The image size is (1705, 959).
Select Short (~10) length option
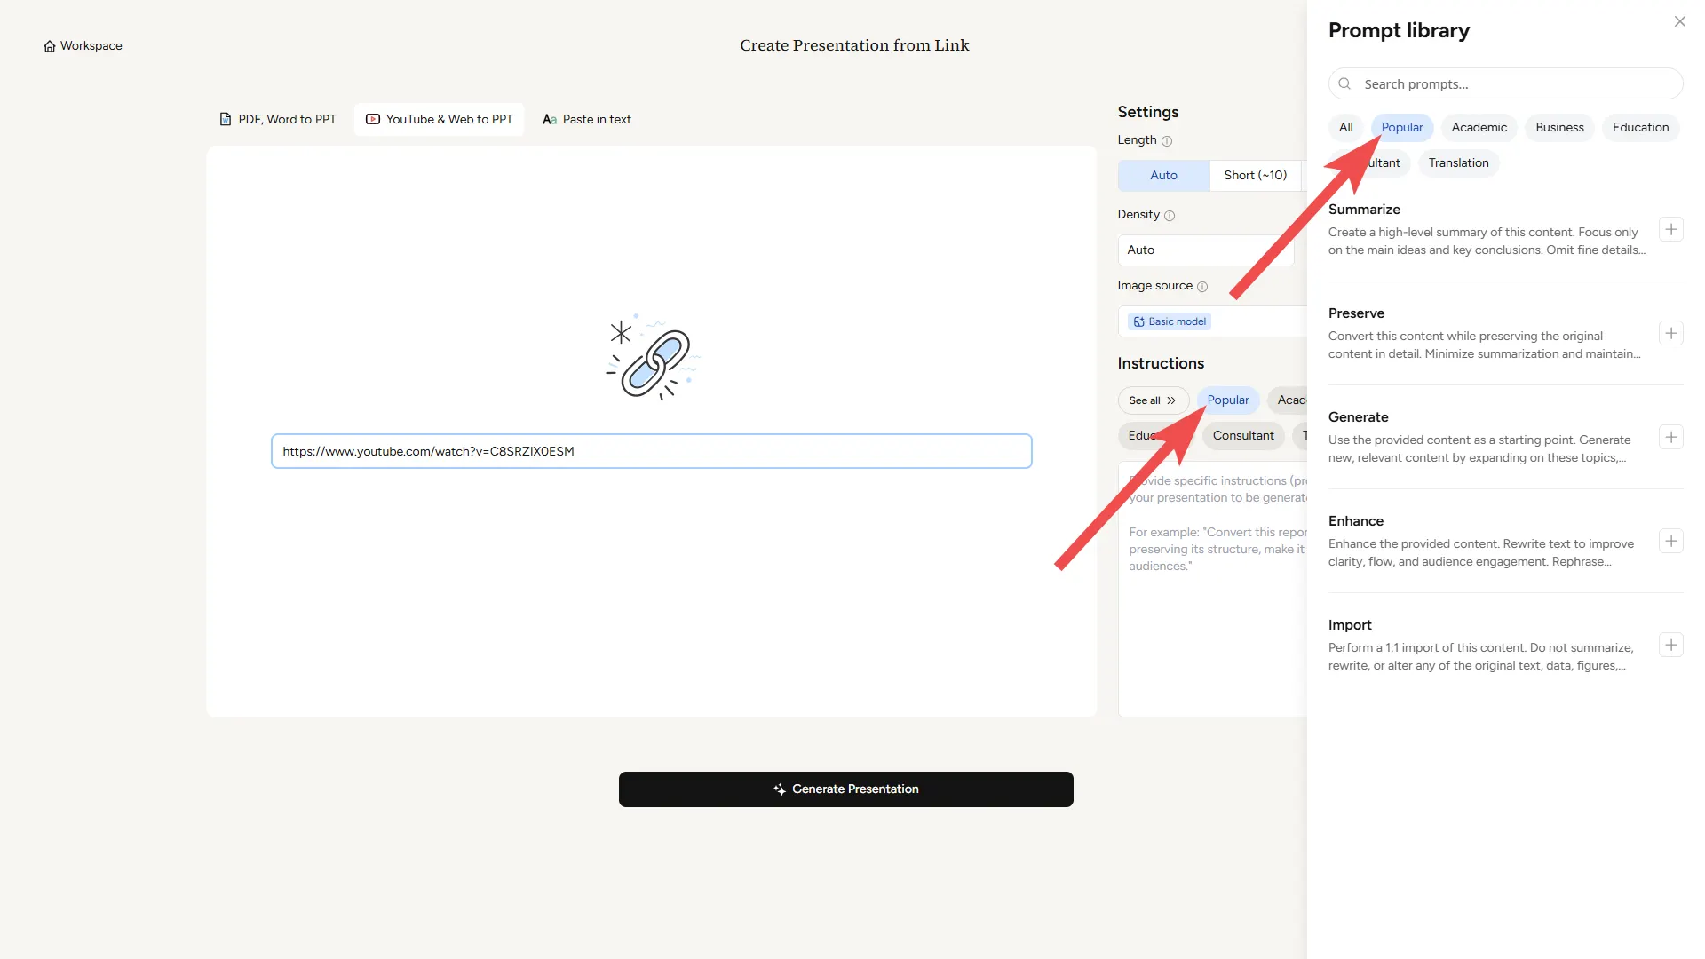1254,176
